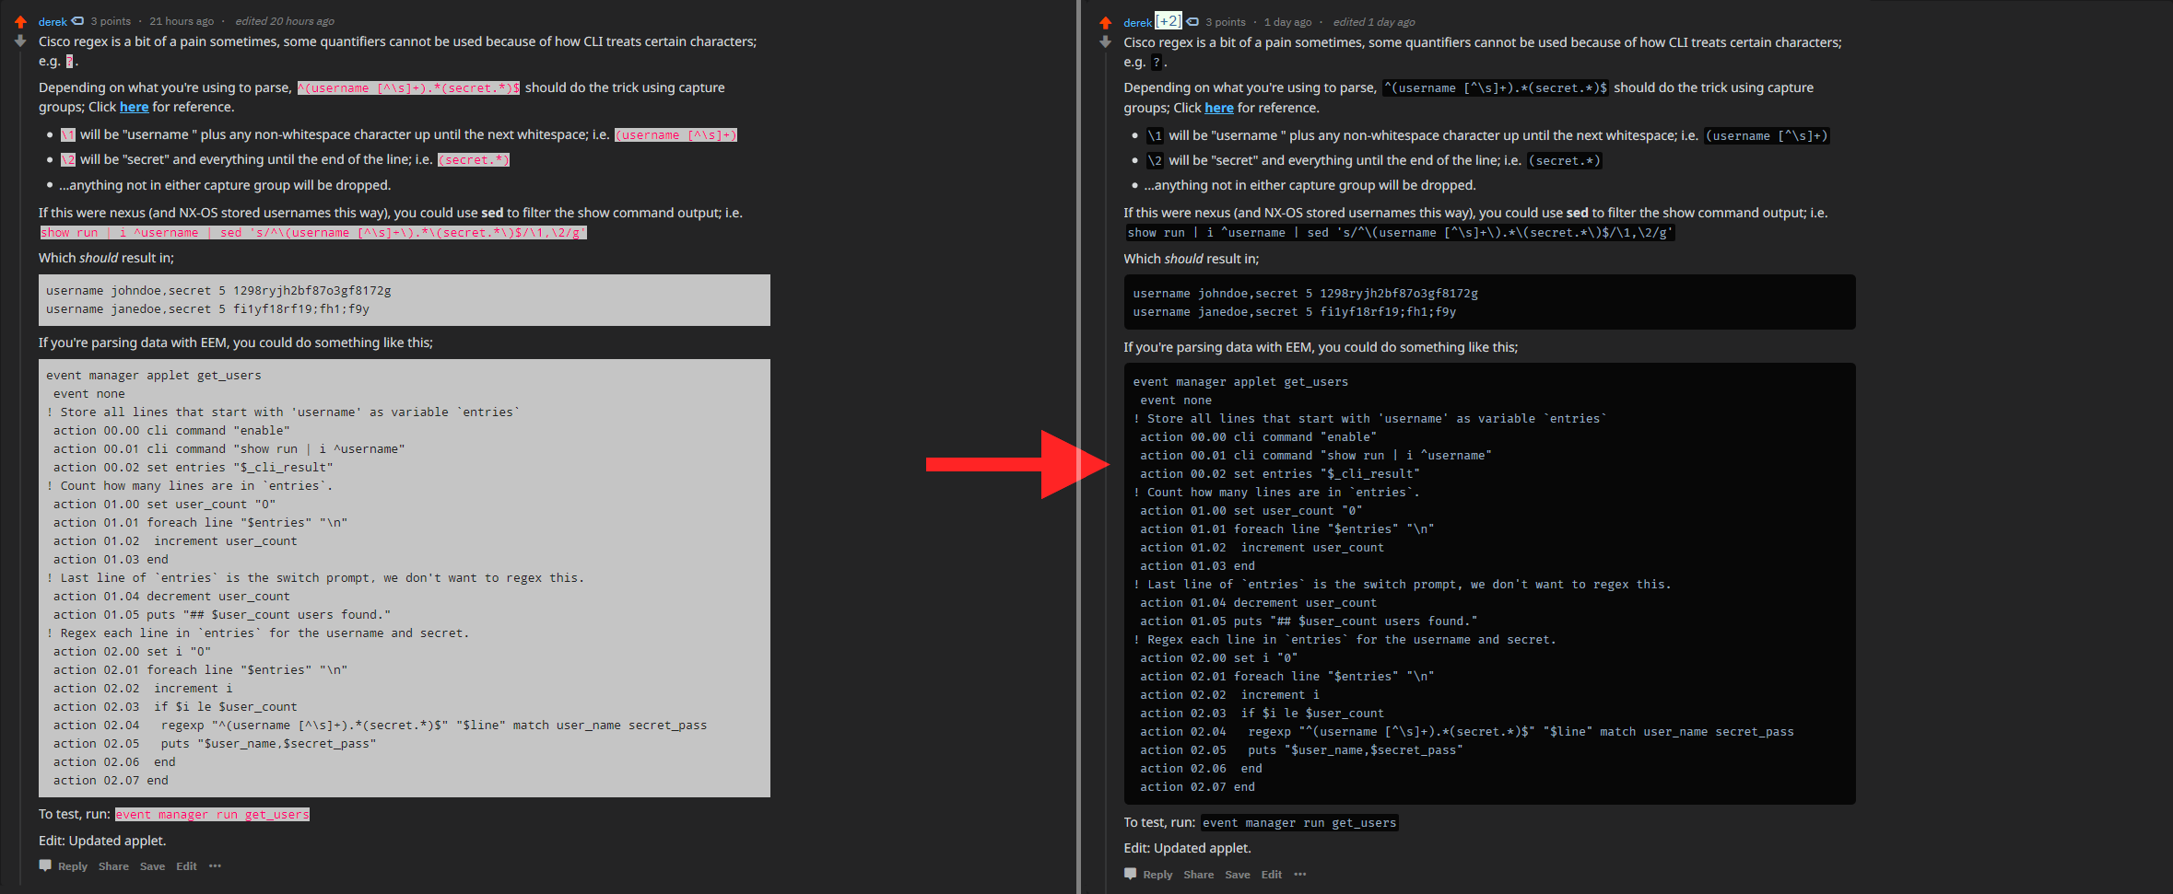Click dark '(username [^\s]+)' code in first bullet
2173x894 pixels.
tap(1767, 136)
